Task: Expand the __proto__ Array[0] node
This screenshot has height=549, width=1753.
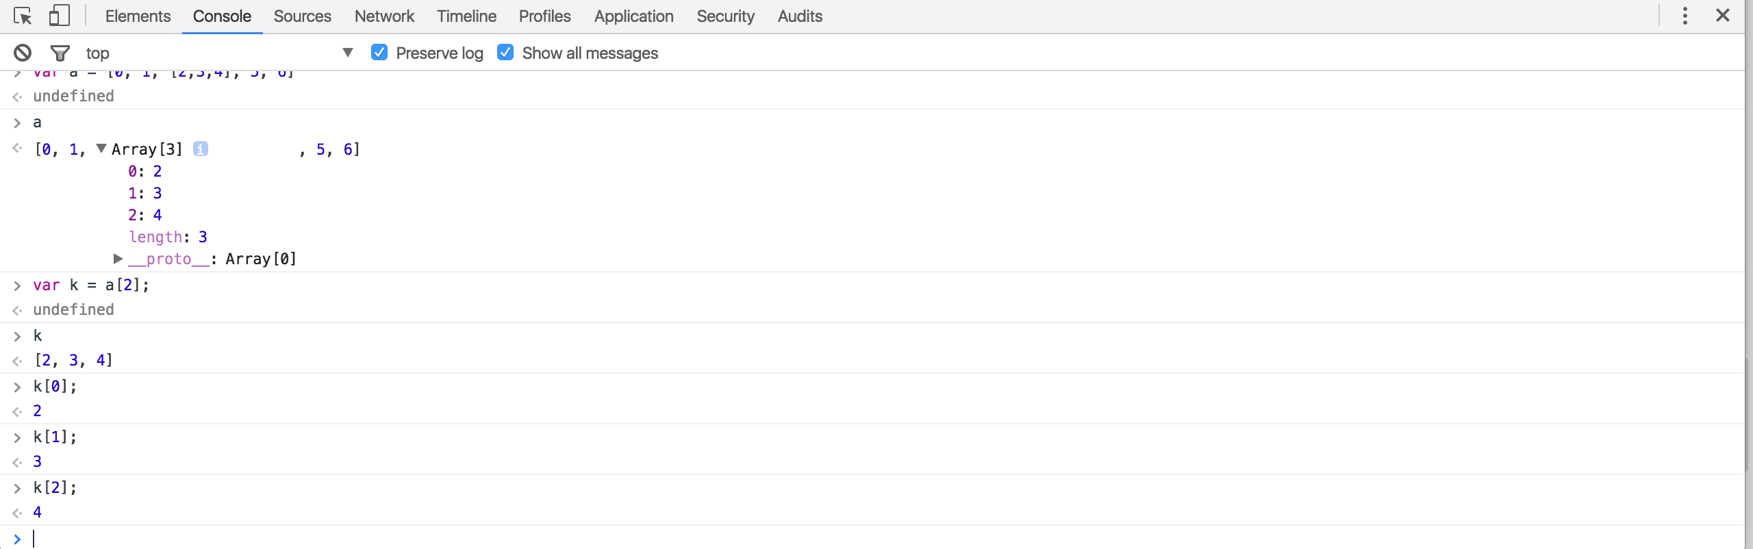Action: click(118, 259)
